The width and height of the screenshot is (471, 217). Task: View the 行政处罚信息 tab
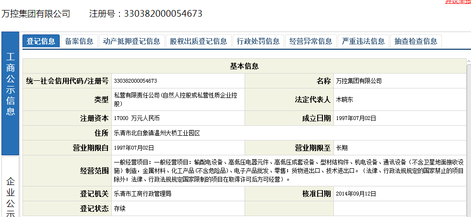[x=258, y=41]
